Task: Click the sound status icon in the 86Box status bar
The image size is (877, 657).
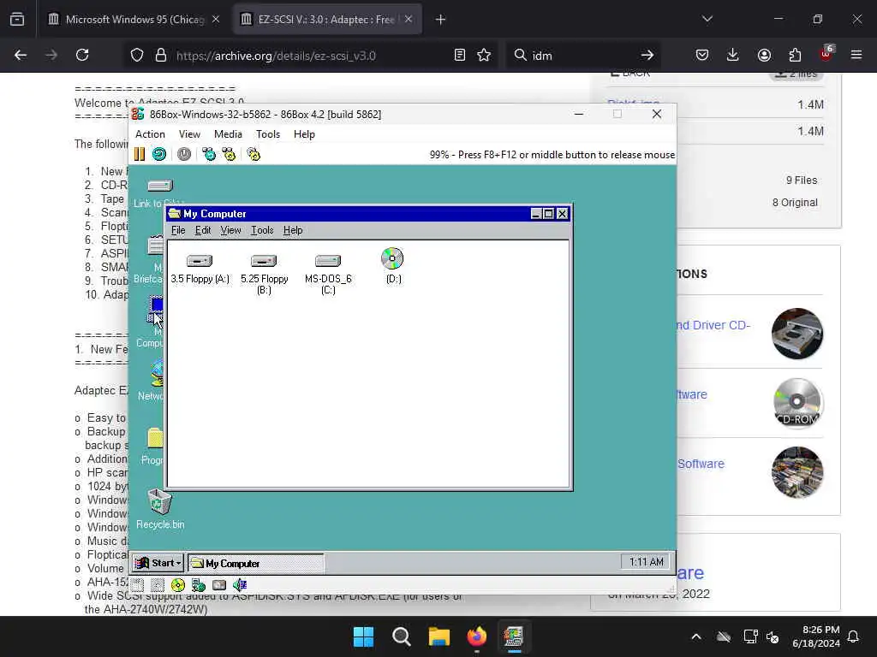Action: [240, 585]
